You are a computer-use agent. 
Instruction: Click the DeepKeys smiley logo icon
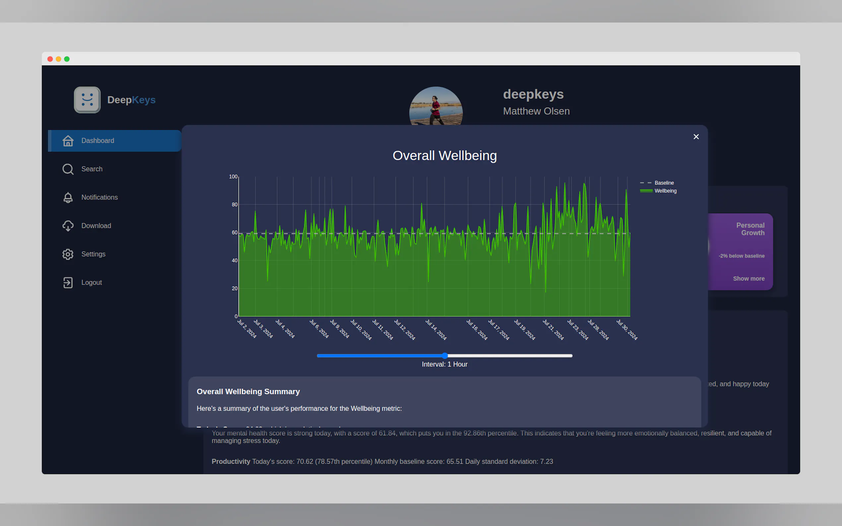[87, 100]
